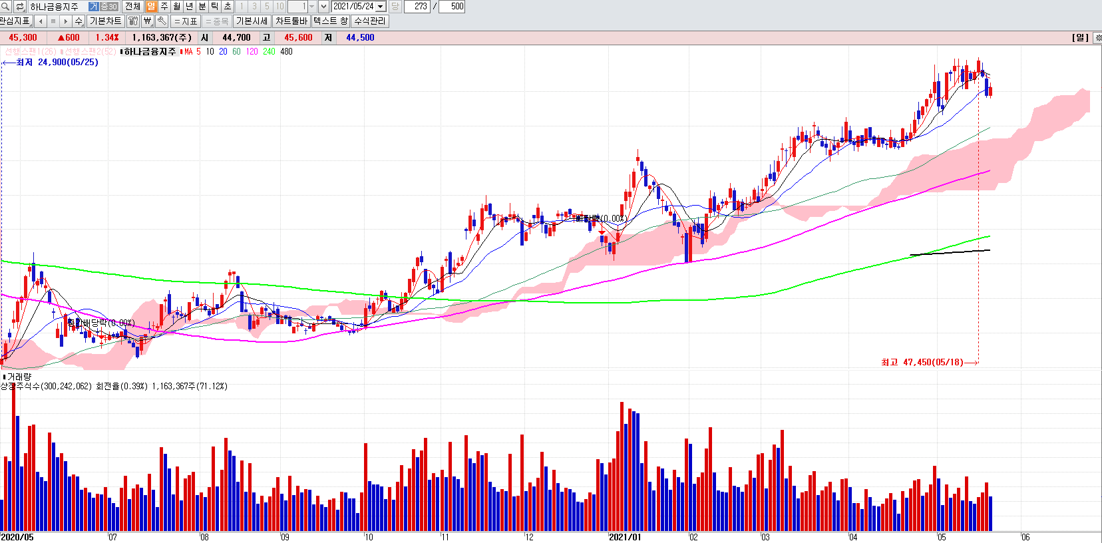Click the 선행스팬1(26) legend label
This screenshot has height=543, width=1102.
pyautogui.click(x=30, y=51)
